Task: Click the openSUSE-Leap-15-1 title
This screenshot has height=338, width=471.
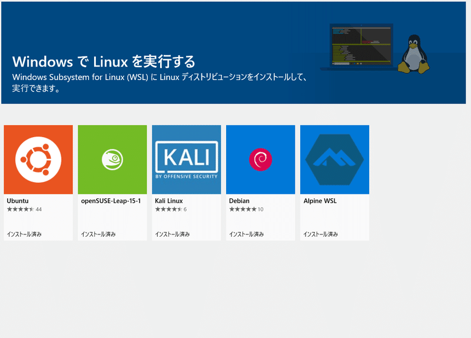Action: [111, 201]
